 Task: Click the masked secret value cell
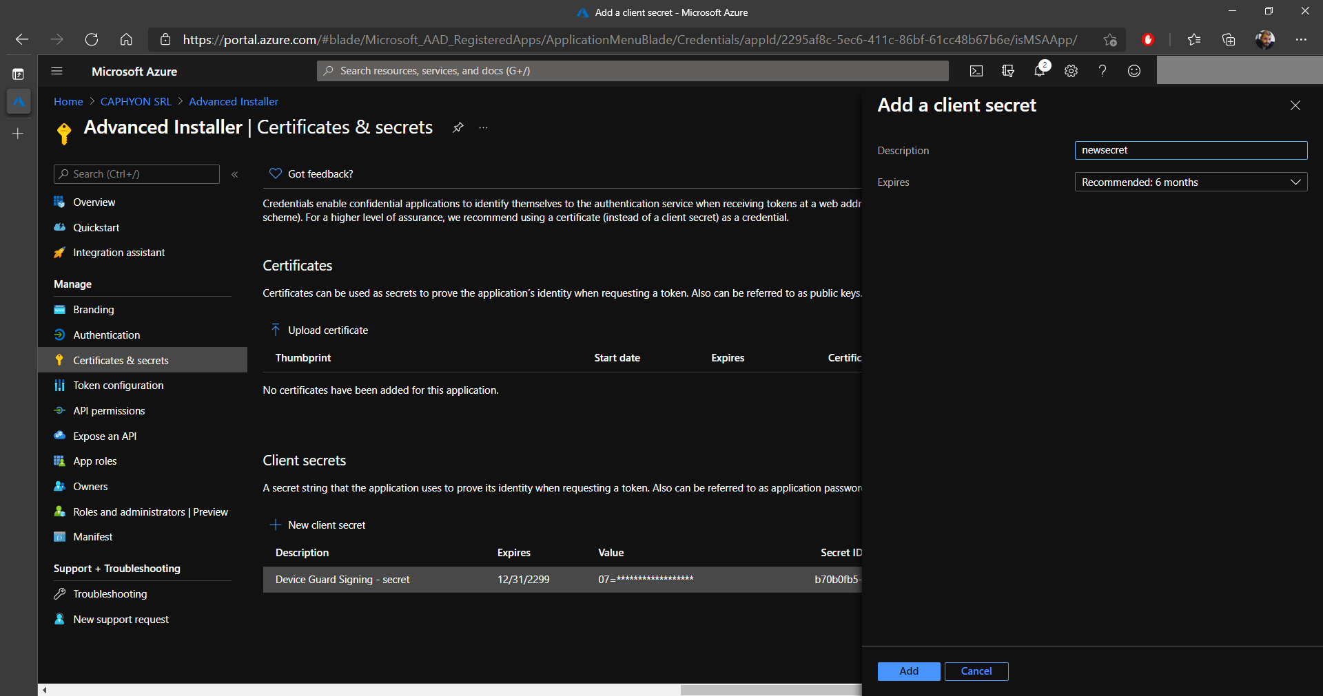(x=646, y=580)
